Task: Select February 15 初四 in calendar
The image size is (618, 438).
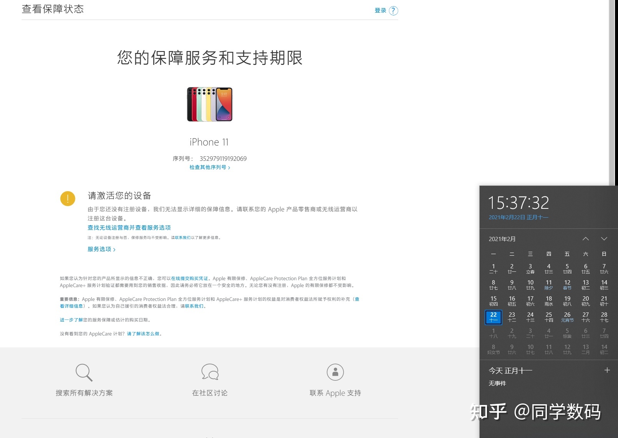Action: point(493,301)
